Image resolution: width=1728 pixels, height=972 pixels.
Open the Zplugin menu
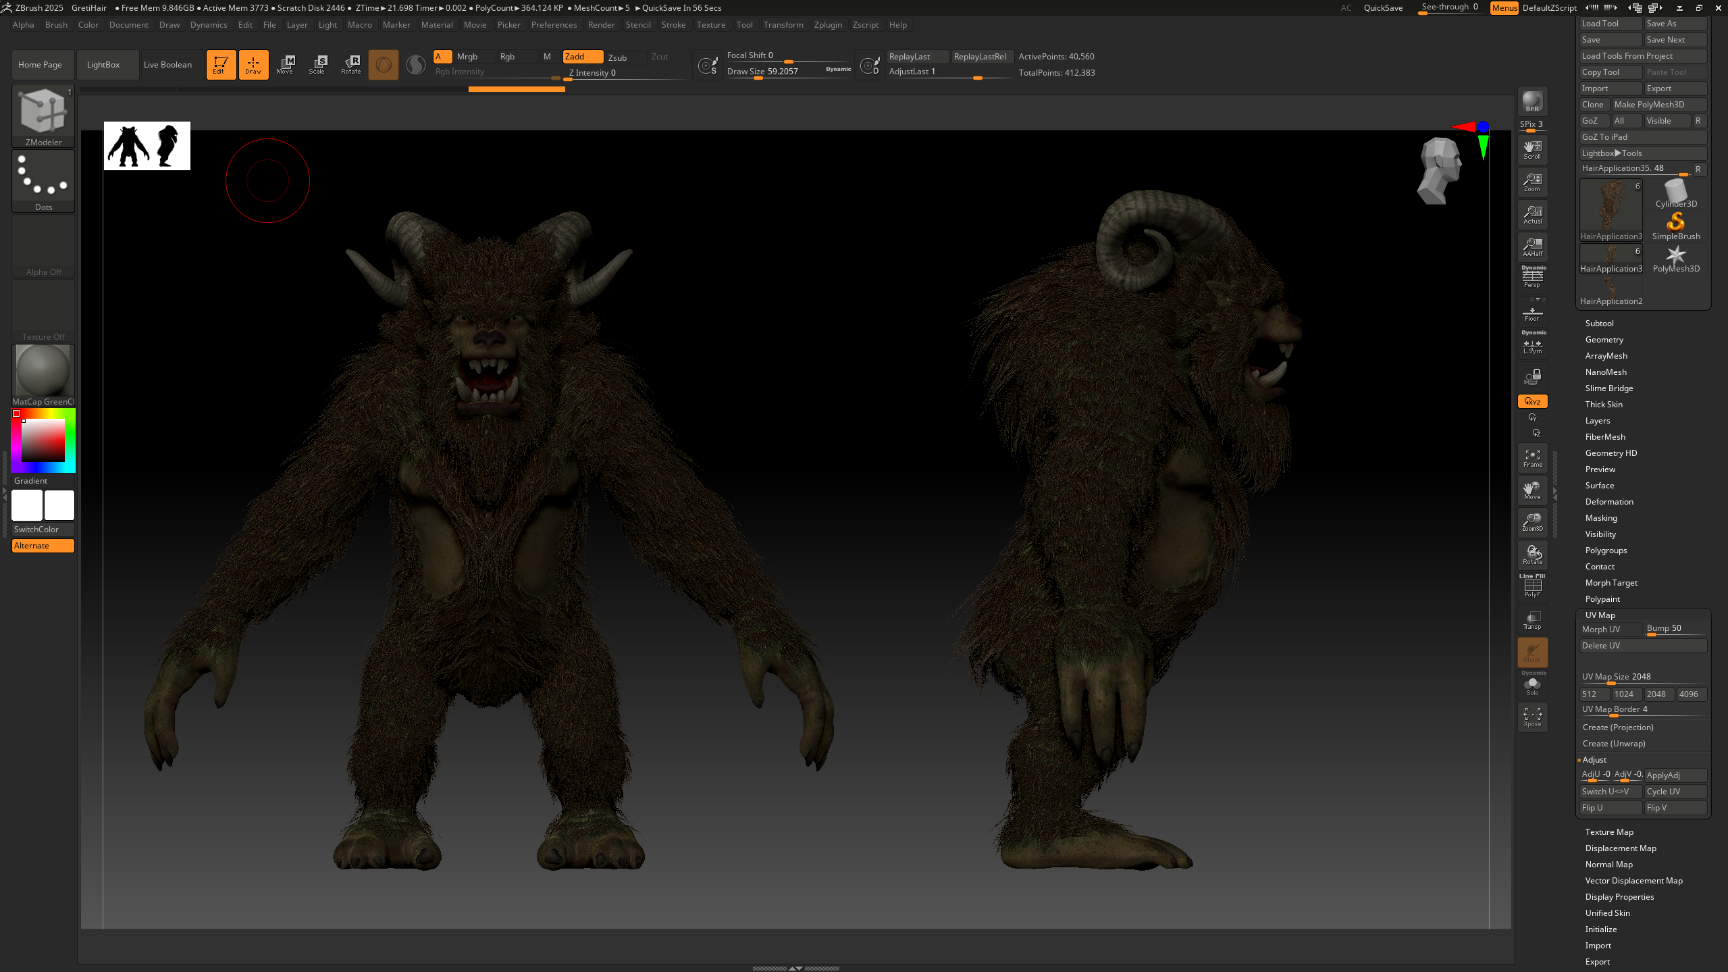pos(827,25)
